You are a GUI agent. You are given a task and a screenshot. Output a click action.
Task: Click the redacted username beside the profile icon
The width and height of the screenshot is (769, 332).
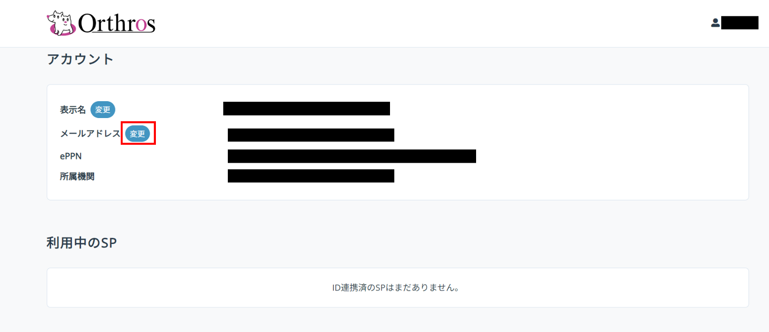pyautogui.click(x=740, y=23)
